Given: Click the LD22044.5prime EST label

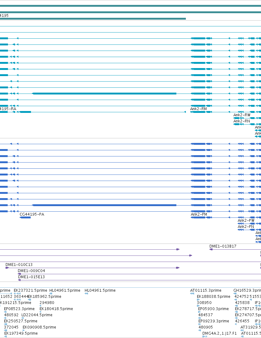Looking at the screenshot, I should [x=37, y=315].
